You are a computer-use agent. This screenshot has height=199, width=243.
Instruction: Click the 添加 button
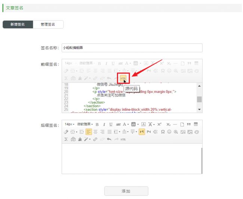126,191
